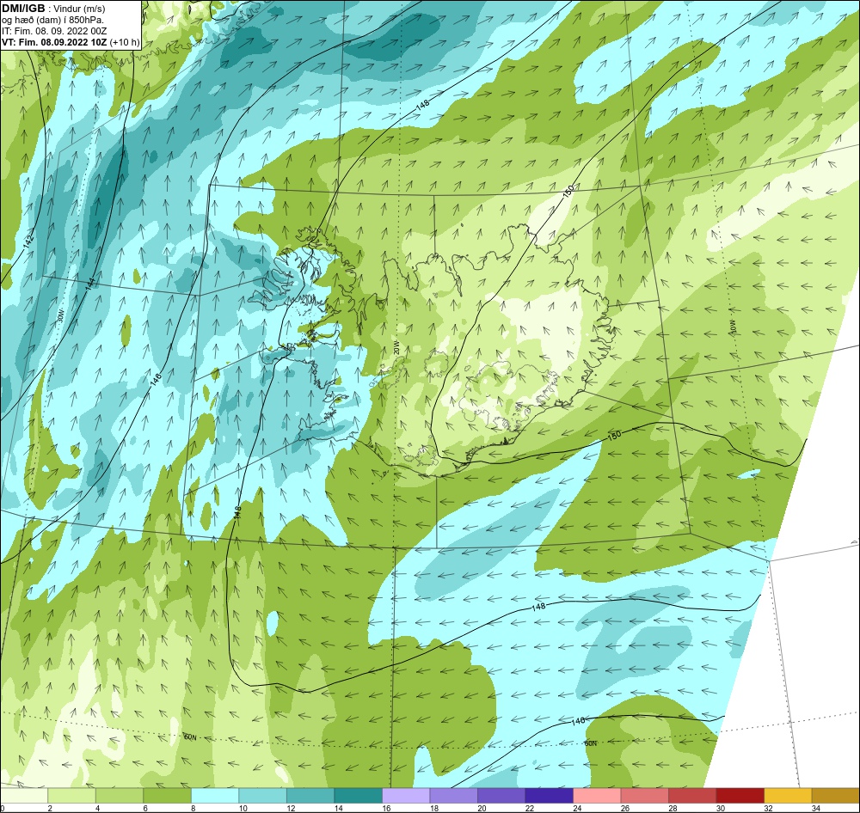Image resolution: width=860 pixels, height=813 pixels.
Task: Click the 'DMI/IGB' title text
Action: (x=23, y=9)
